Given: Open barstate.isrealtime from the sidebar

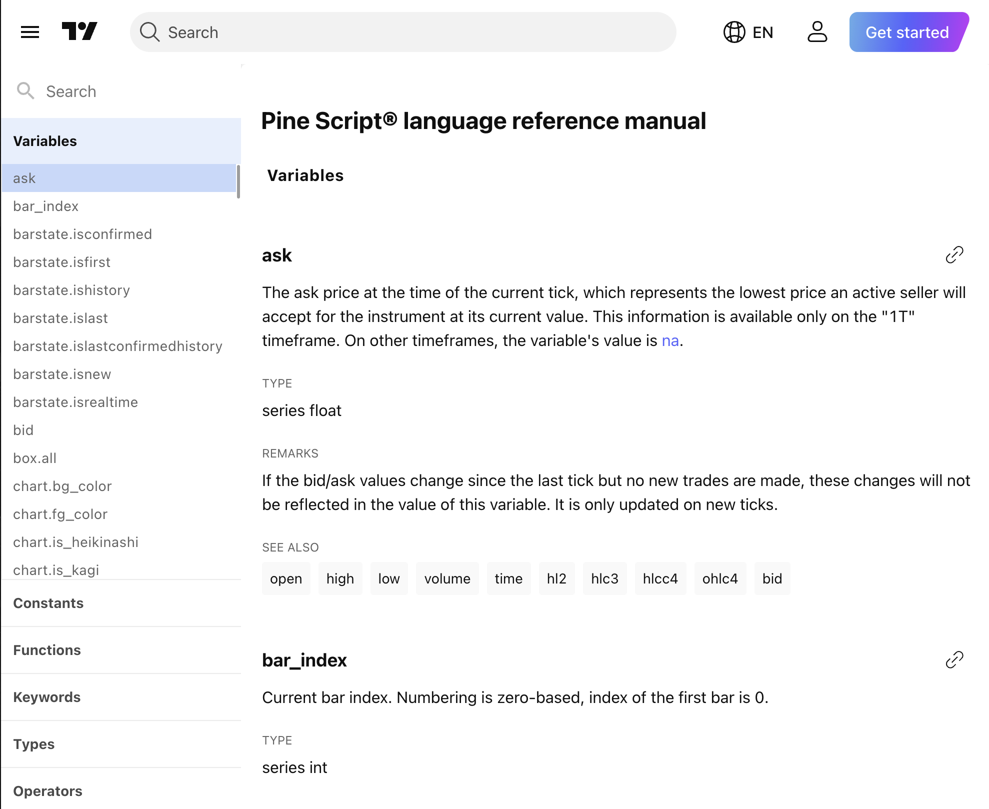Looking at the screenshot, I should click(x=75, y=402).
